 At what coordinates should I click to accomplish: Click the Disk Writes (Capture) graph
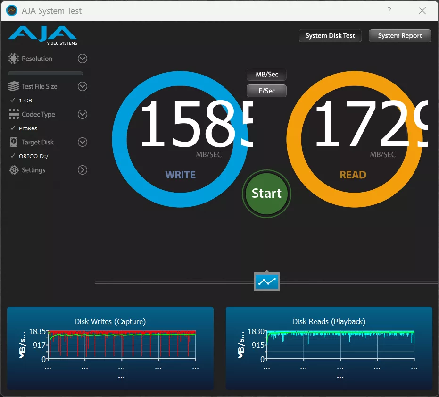[121, 345]
